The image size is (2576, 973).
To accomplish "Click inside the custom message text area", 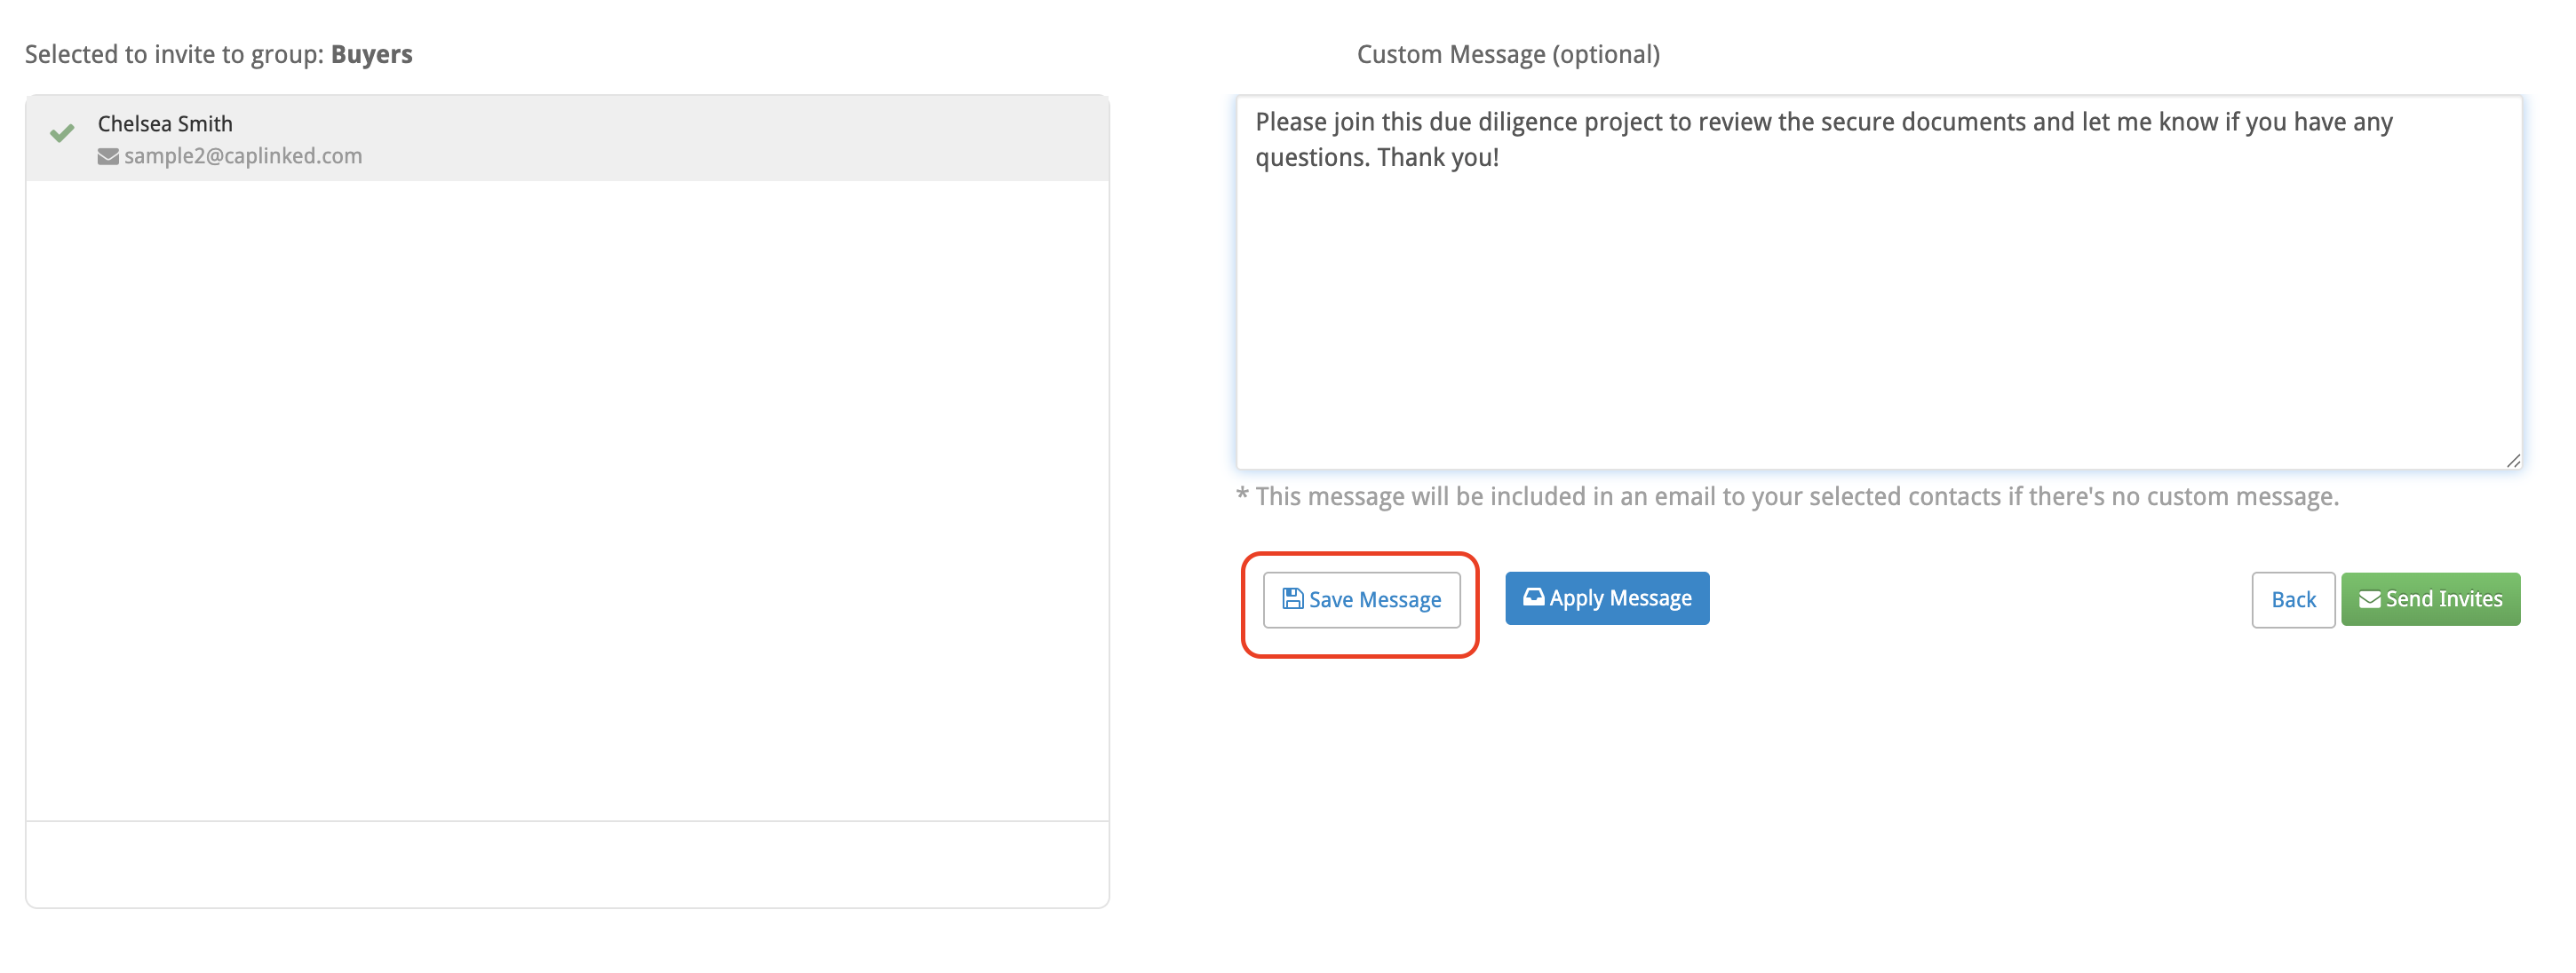I will tap(1878, 282).
